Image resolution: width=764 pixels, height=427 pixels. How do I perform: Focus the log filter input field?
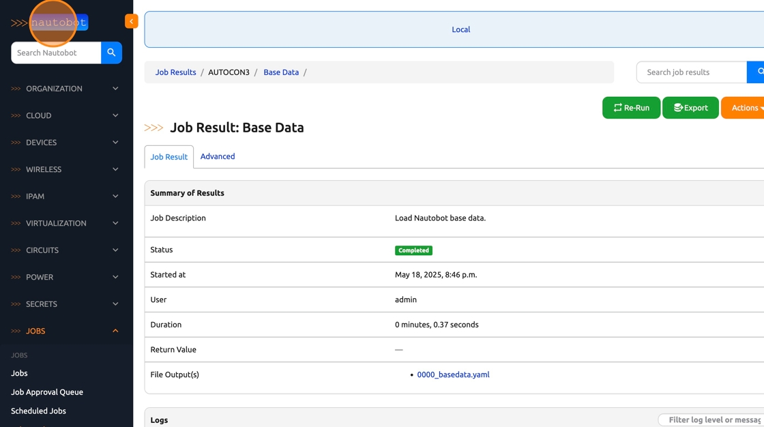click(713, 420)
